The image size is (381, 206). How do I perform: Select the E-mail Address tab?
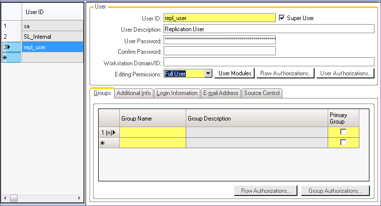pos(220,93)
